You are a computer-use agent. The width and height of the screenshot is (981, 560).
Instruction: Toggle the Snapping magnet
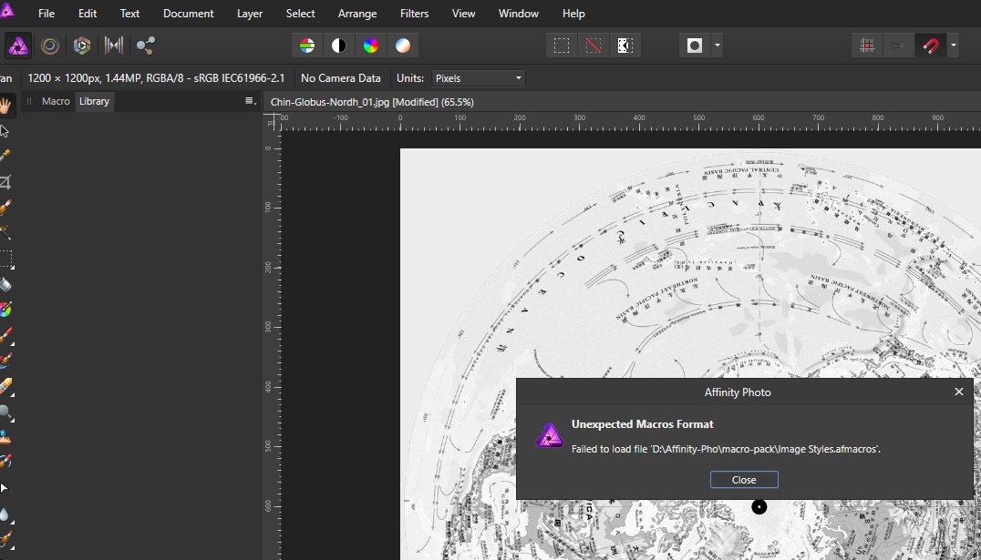pyautogui.click(x=930, y=46)
